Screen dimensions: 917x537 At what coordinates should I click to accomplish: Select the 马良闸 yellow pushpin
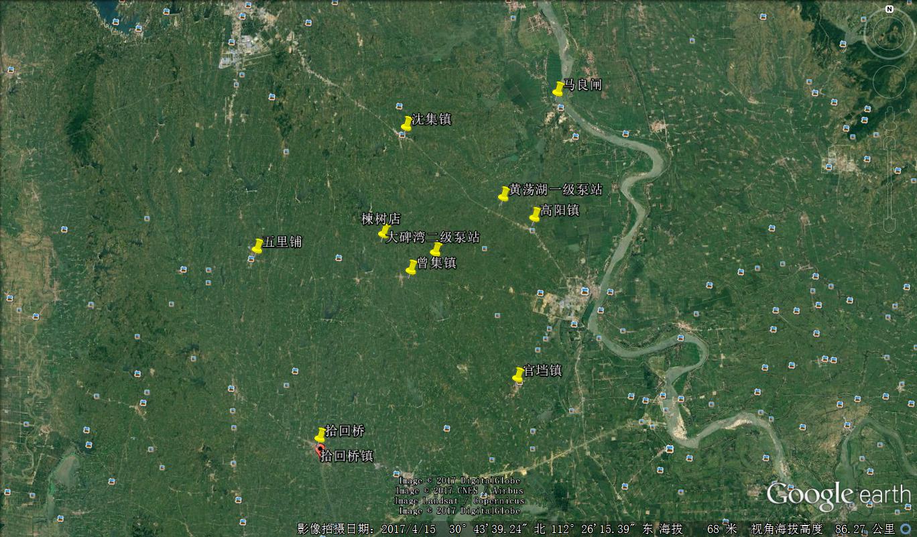coord(558,88)
